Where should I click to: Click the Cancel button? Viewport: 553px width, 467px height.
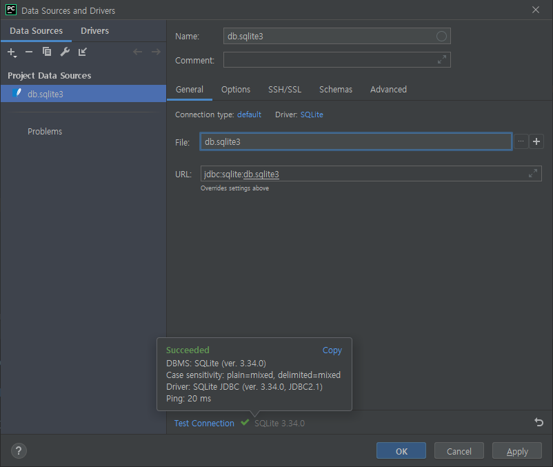459,450
